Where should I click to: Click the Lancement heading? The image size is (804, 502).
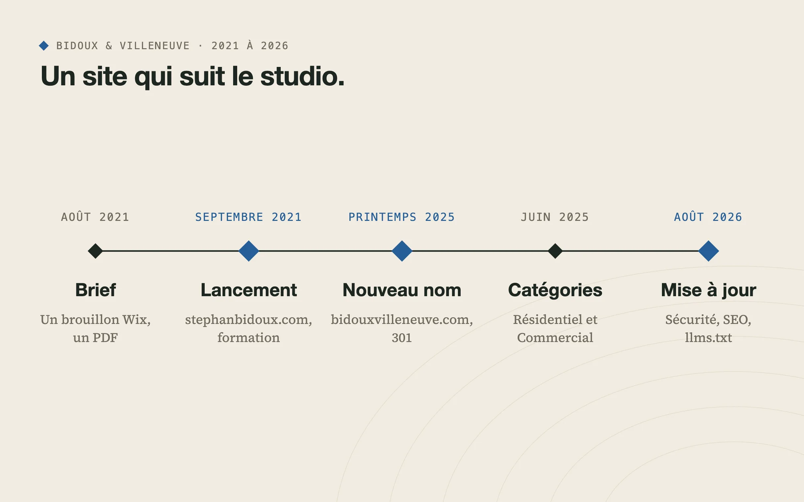249,290
